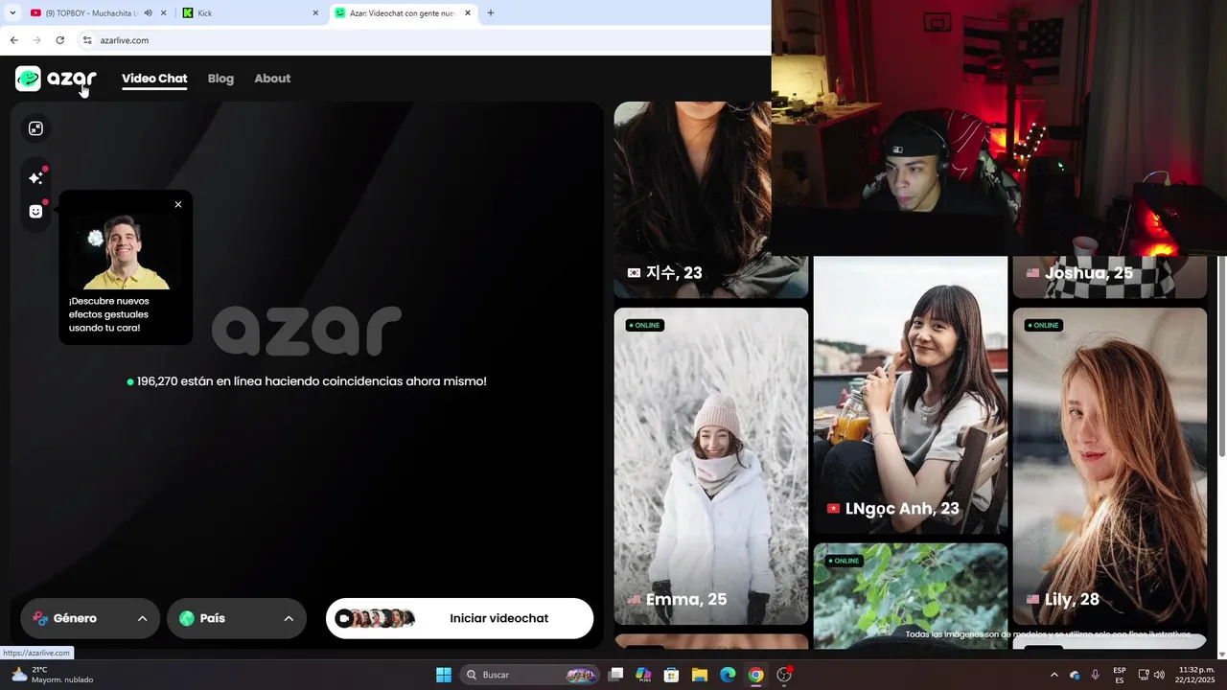The height and width of the screenshot is (690, 1227).
Task: Open Lily, 28 profile card
Action: [x=1109, y=466]
